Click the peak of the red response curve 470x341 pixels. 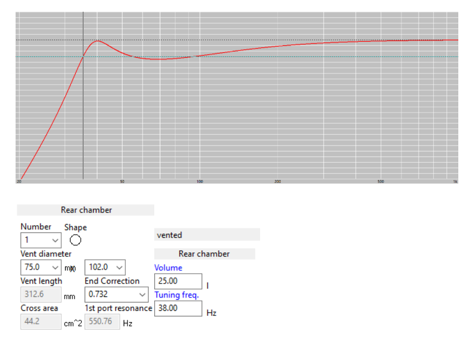tap(98, 41)
